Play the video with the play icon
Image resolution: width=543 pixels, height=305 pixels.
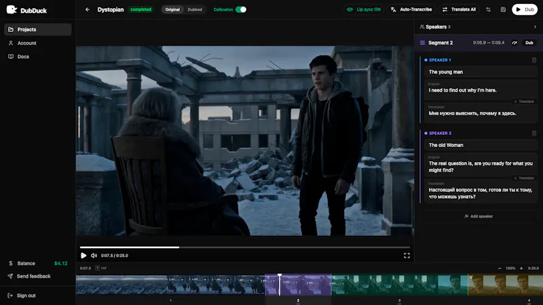[x=83, y=256]
